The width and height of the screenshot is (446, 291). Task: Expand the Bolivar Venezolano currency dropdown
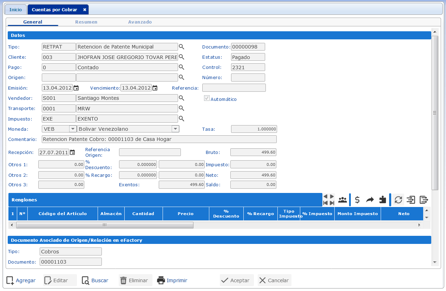tap(175, 129)
